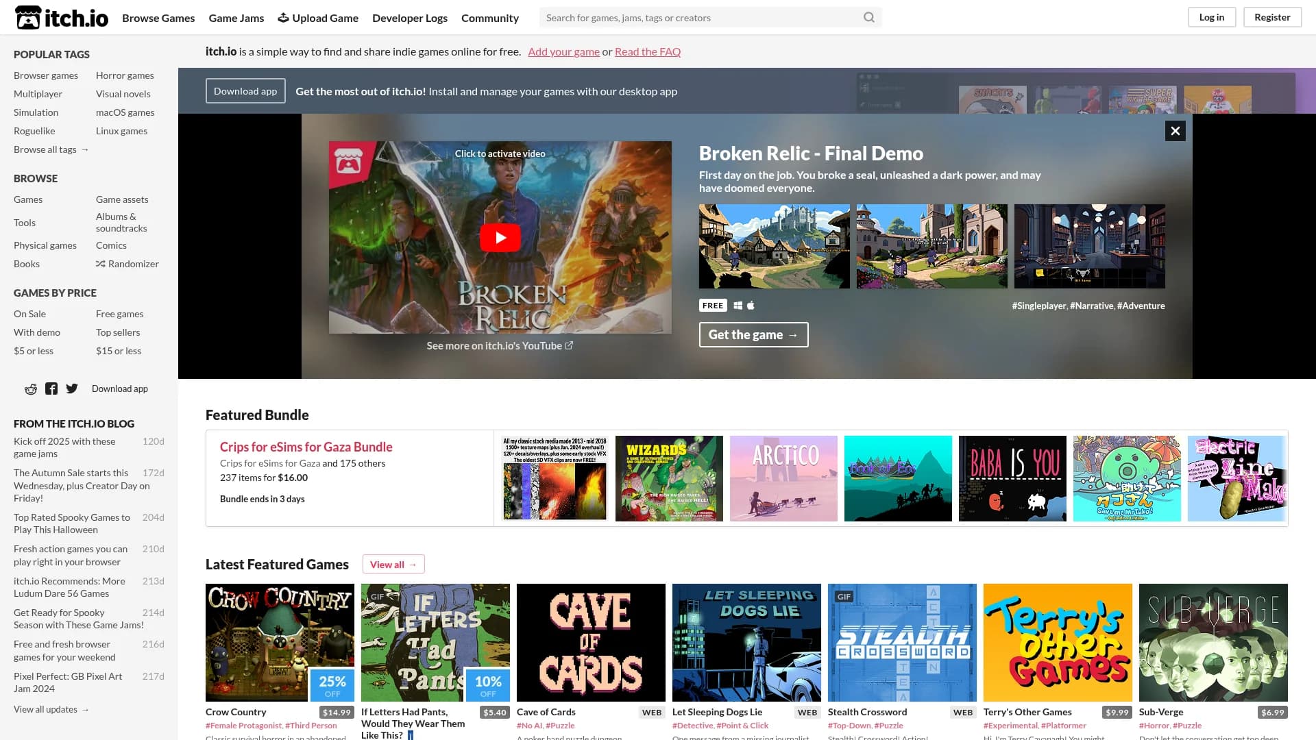Click sidebar Download app link
The height and width of the screenshot is (740, 1316).
click(x=120, y=388)
